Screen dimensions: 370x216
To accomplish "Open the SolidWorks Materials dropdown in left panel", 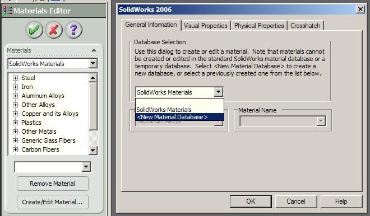I will 93,63.
